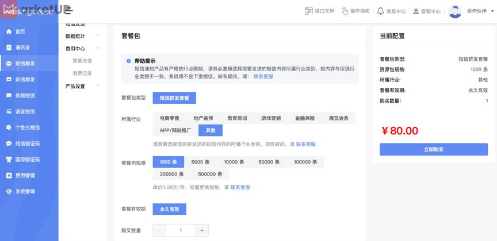Viewport: 497px width, 241px height.
Task: Open 系统管理 in sidebar
Action: [29, 191]
